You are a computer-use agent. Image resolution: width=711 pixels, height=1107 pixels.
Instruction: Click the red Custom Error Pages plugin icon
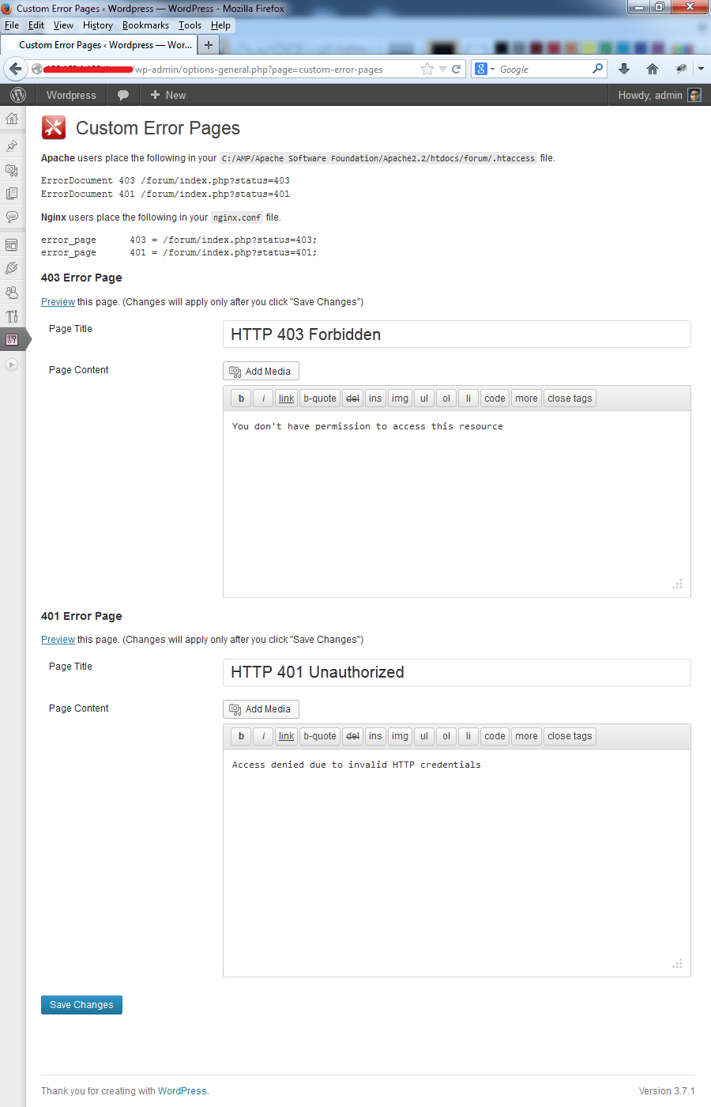tap(54, 127)
